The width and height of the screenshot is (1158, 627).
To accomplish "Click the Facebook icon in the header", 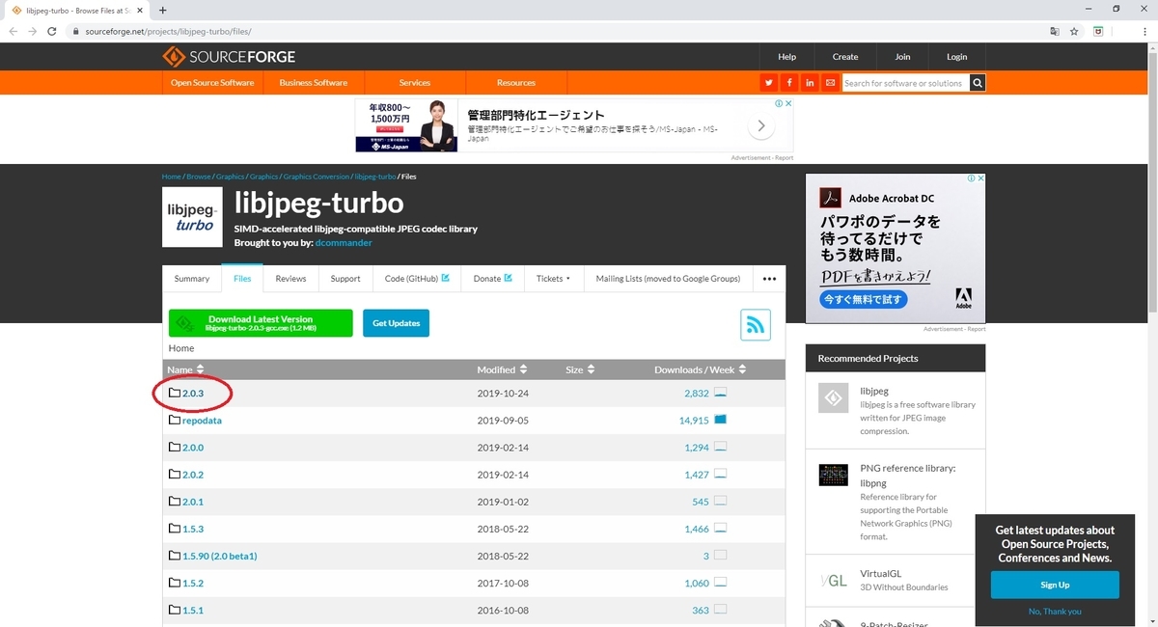I will 788,83.
